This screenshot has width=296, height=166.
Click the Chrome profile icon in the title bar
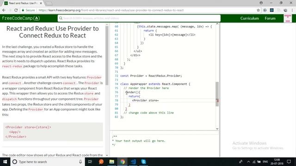261,3
